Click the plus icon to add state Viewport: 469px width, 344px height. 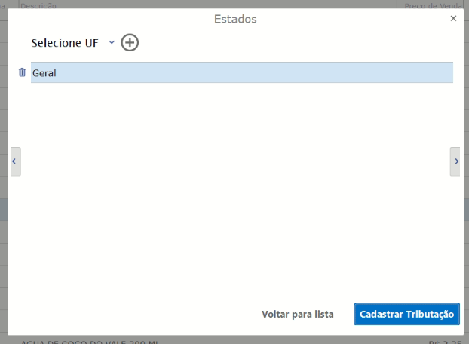tap(130, 43)
